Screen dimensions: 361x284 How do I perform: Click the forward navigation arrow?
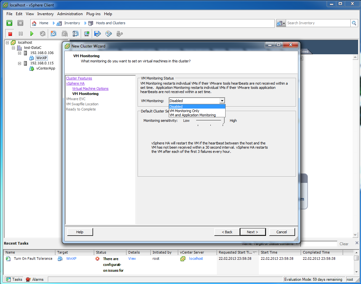(20, 23)
